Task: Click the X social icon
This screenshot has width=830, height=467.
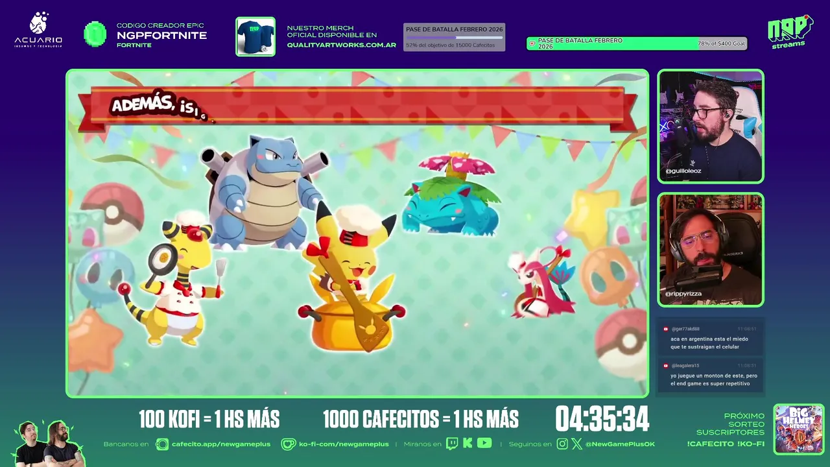Action: [x=577, y=444]
